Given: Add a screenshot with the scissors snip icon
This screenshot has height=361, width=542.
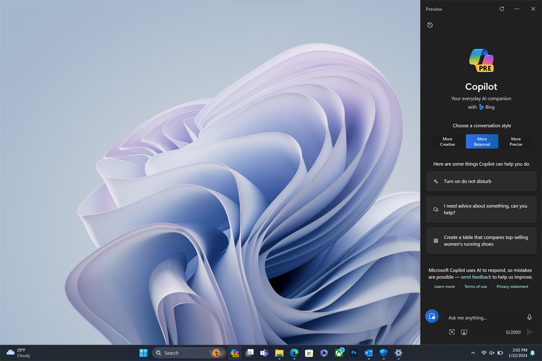Looking at the screenshot, I should (x=464, y=332).
